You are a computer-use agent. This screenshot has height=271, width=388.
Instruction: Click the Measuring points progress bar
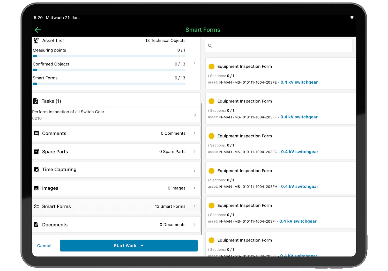(x=109, y=56)
